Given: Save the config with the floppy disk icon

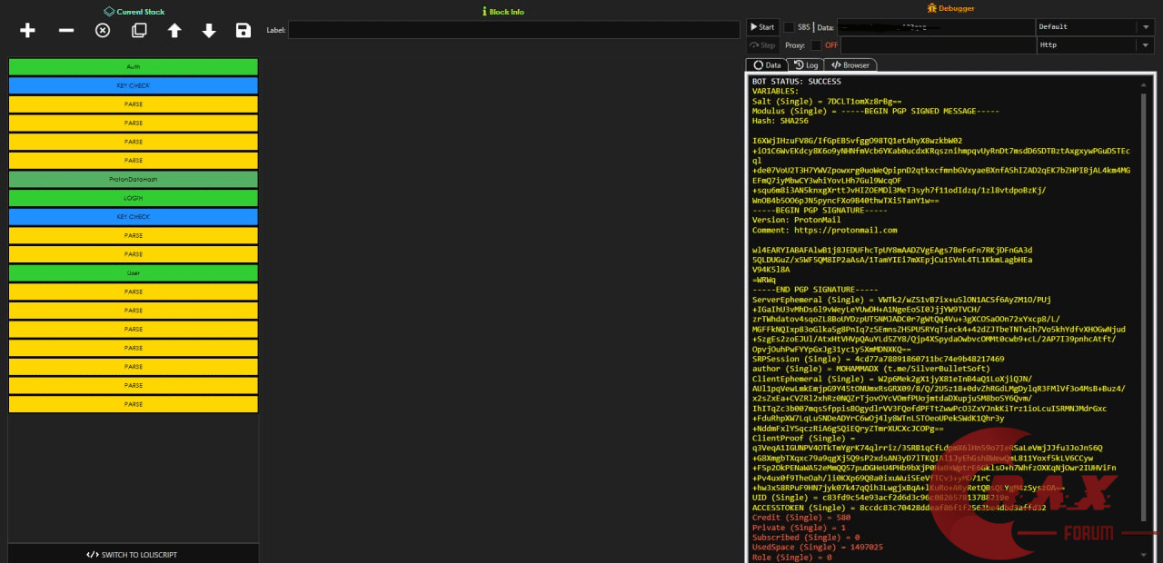Looking at the screenshot, I should point(244,31).
